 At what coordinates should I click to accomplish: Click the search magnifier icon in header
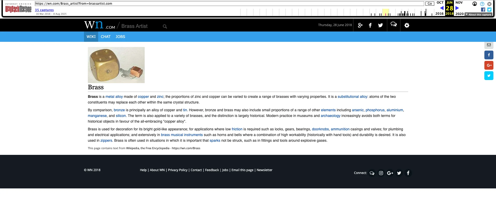[165, 26]
